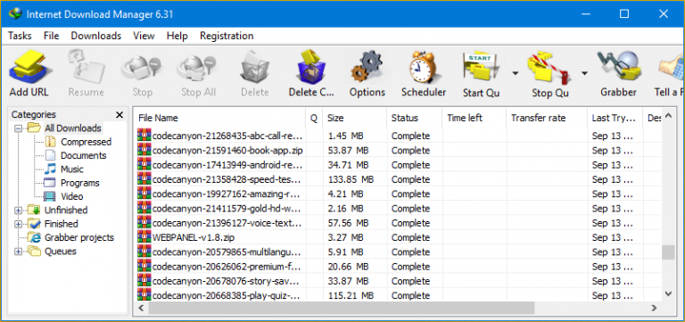Open the Stop Queue dropdown arrow
685x322 pixels.
click(584, 73)
